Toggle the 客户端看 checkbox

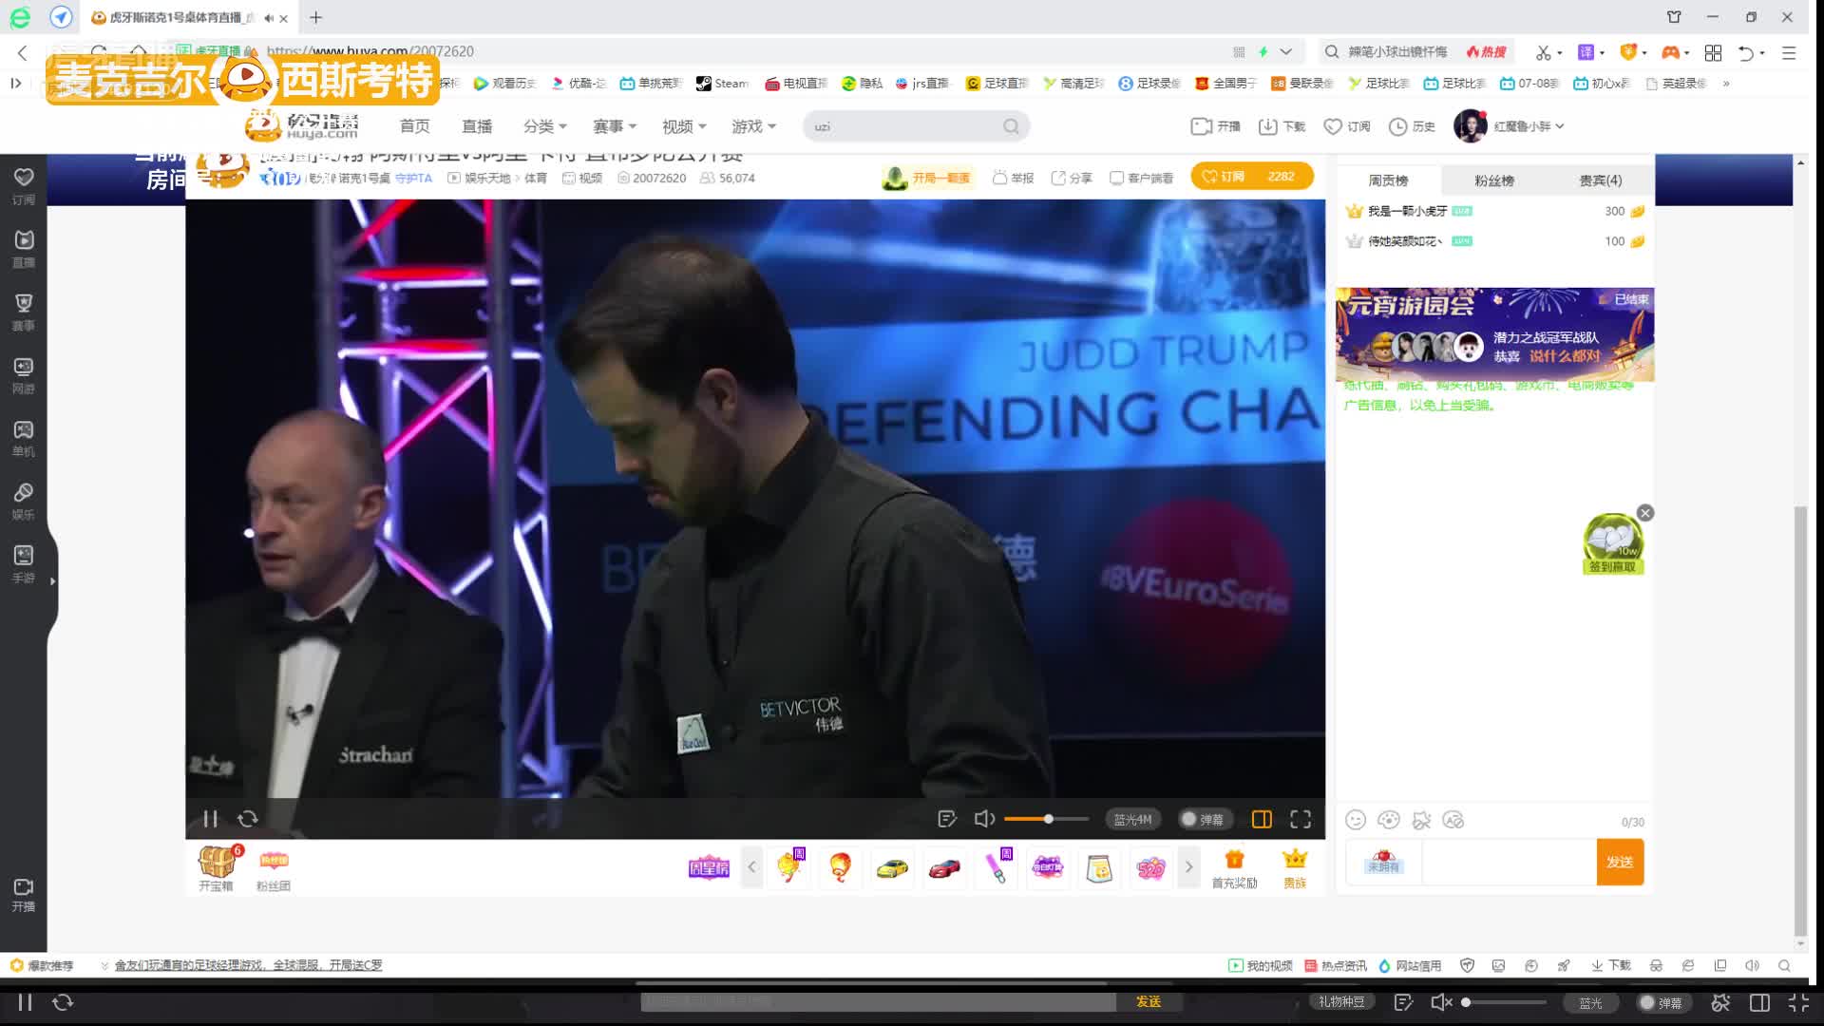1117,178
